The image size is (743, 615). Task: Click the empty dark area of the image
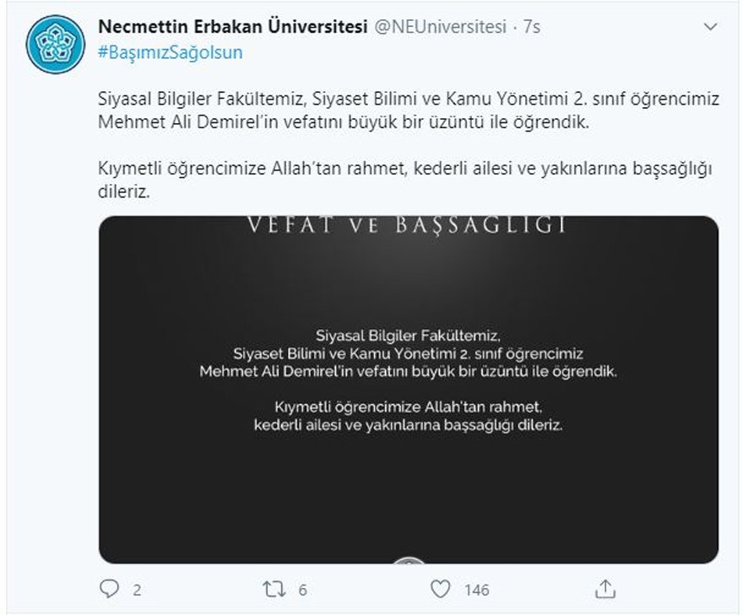pos(409,497)
